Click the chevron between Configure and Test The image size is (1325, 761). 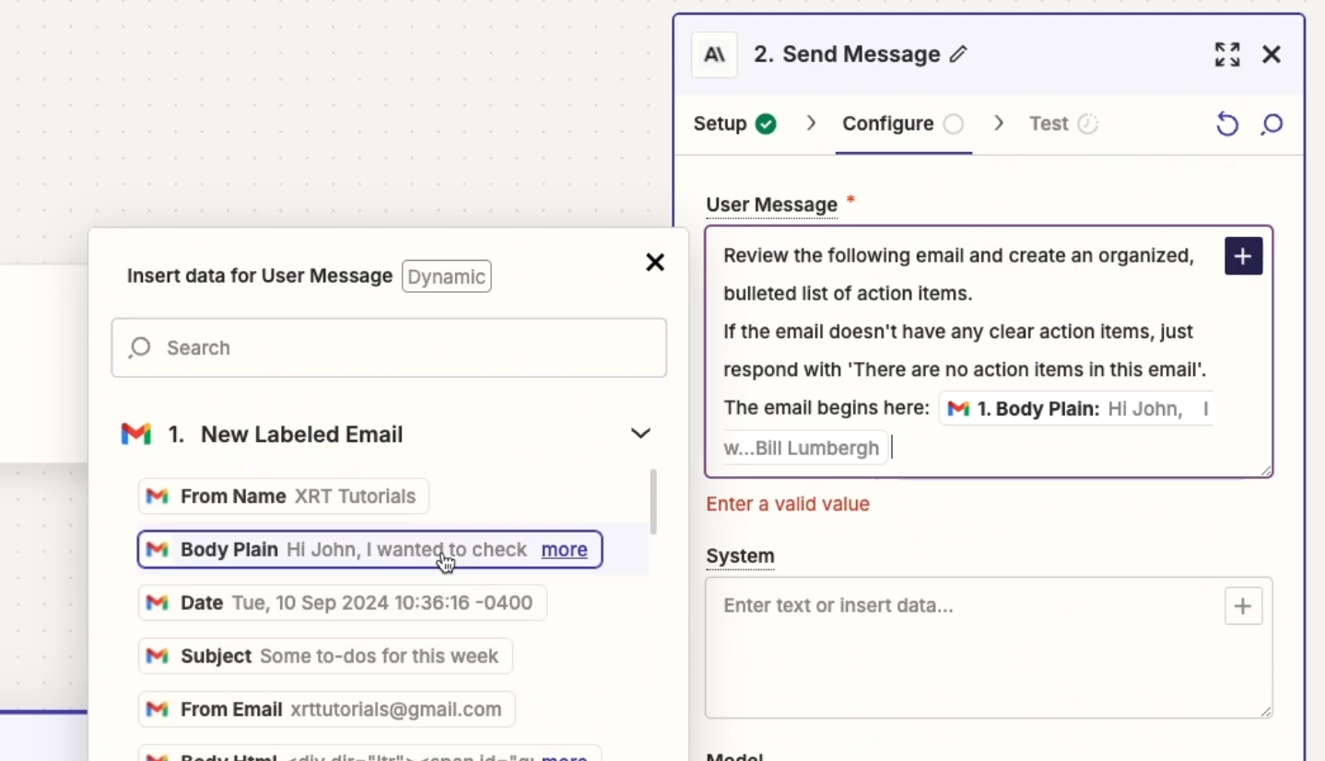coord(999,123)
